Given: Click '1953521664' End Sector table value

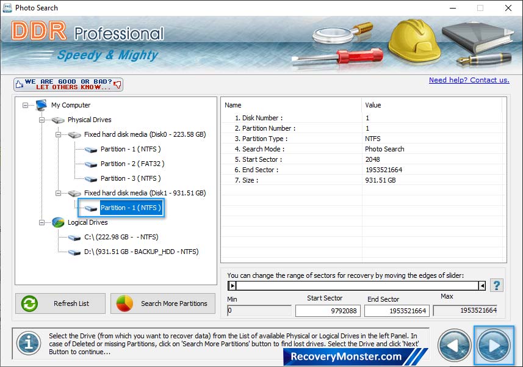Looking at the screenshot, I should pyautogui.click(x=384, y=170).
